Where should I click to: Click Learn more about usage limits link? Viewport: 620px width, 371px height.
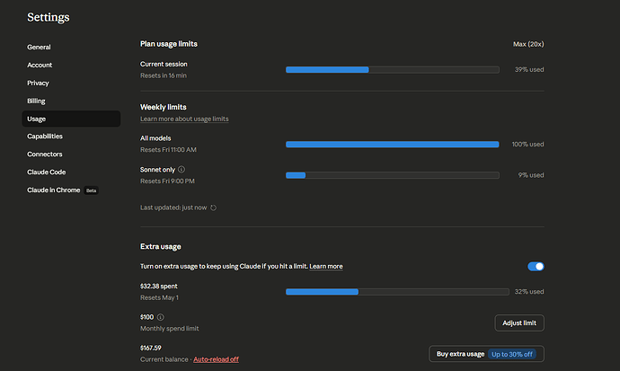click(184, 119)
